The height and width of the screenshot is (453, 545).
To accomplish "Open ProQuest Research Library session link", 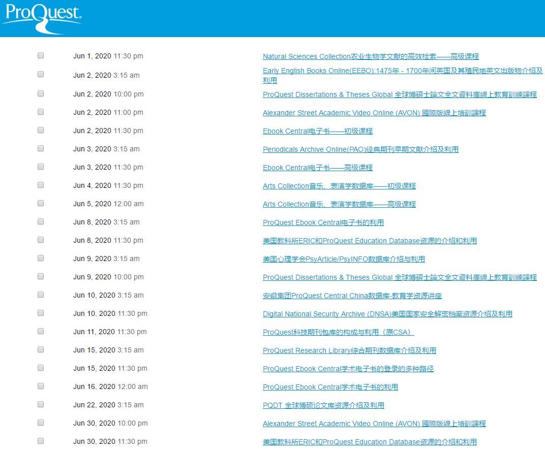I will 349,350.
